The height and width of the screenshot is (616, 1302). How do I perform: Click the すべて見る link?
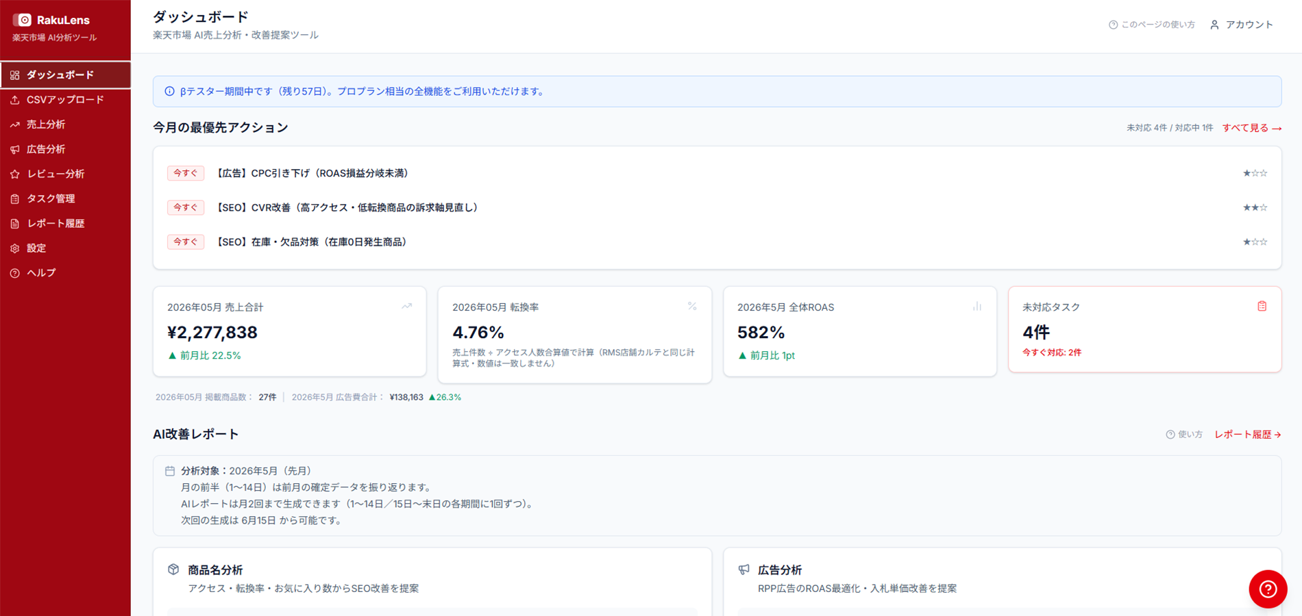click(x=1252, y=128)
